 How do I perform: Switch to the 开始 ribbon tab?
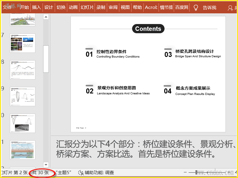24,7
